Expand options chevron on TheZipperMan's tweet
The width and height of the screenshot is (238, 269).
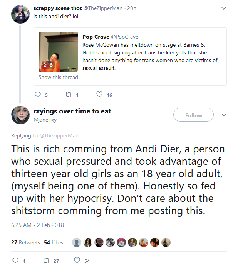[x=224, y=8]
